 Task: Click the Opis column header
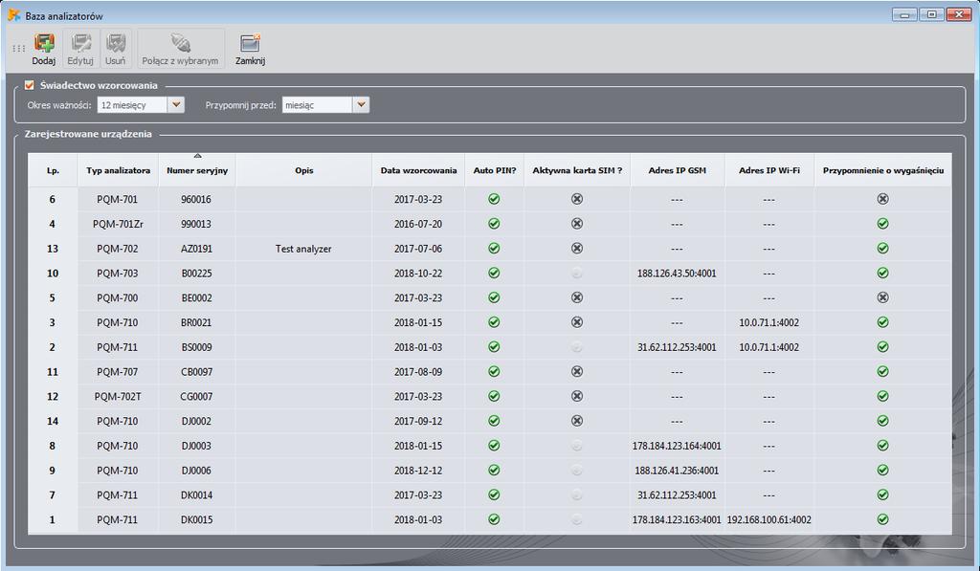click(303, 170)
